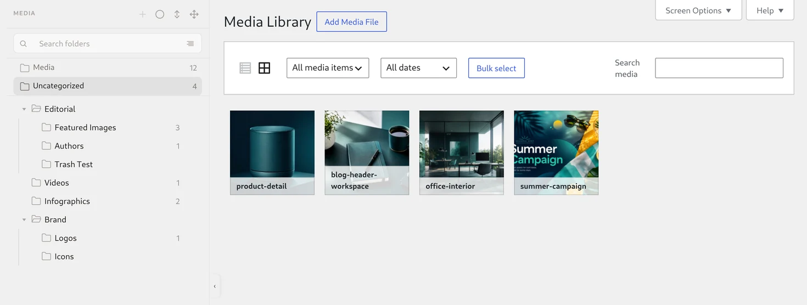Click the Infographics count 2
The image size is (807, 305).
point(178,201)
